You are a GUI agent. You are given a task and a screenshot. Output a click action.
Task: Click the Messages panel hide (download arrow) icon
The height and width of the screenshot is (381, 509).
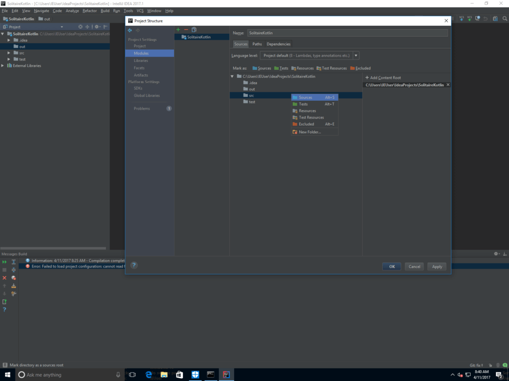point(505,254)
